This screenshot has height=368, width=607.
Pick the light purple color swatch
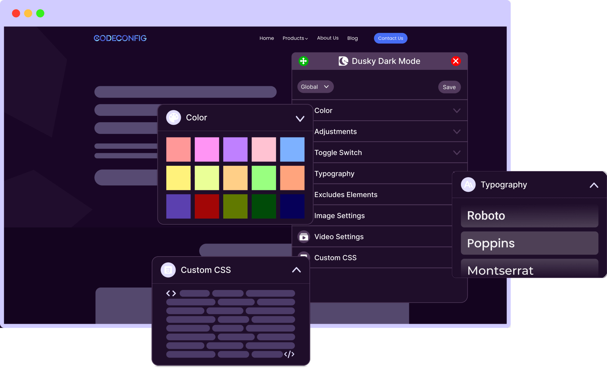tap(235, 149)
